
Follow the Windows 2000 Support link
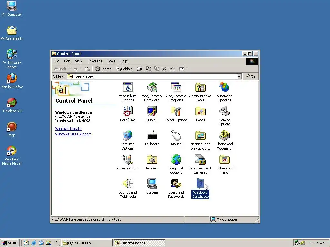coord(73,134)
